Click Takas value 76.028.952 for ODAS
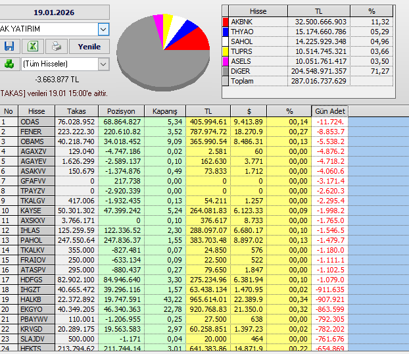The image size is (409, 354). tap(76, 122)
